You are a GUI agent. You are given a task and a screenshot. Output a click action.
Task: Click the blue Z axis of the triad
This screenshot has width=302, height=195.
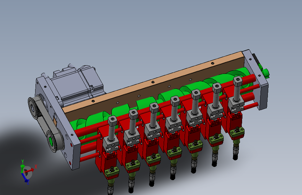25,178
